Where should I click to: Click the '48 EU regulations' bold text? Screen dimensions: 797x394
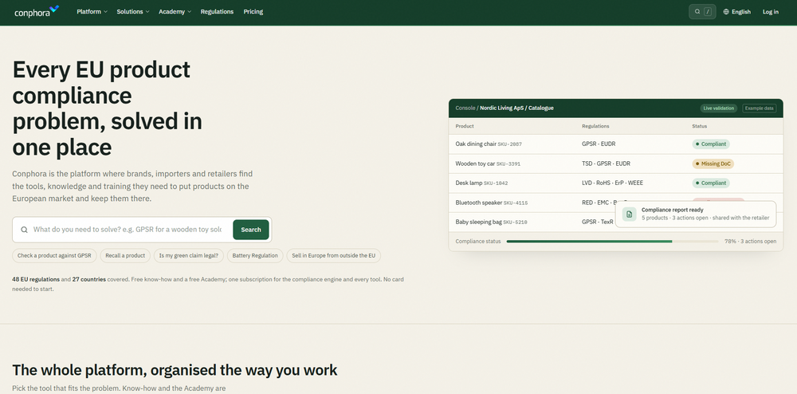coord(36,279)
